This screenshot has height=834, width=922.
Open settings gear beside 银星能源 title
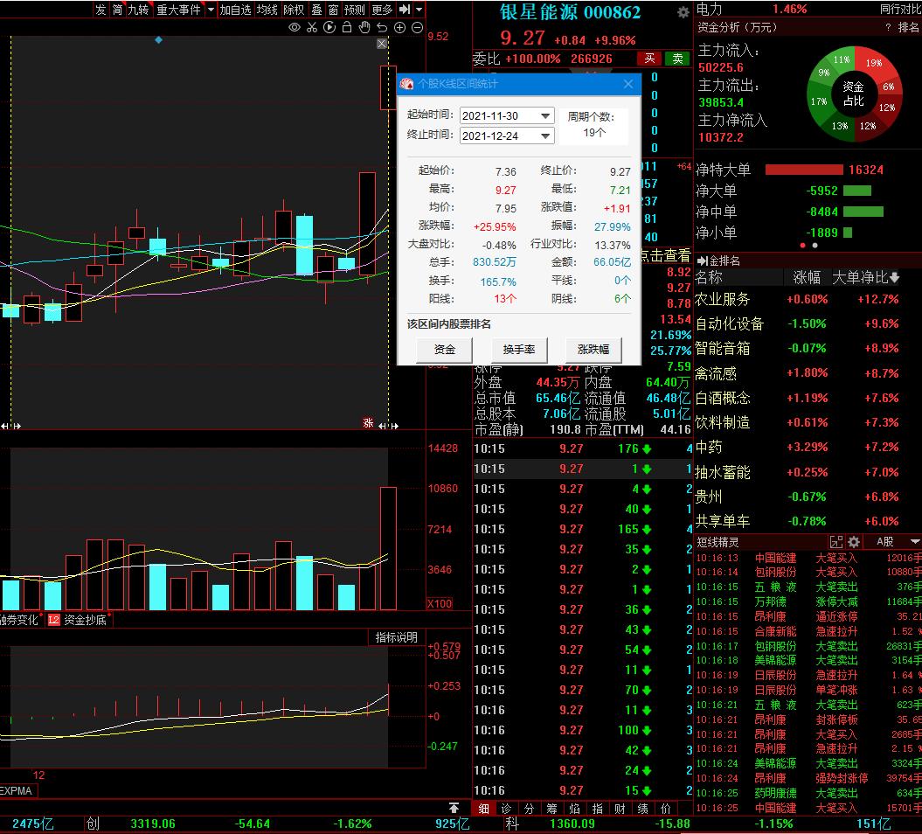click(683, 11)
